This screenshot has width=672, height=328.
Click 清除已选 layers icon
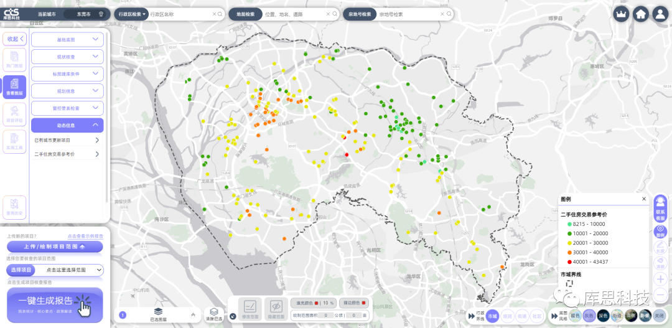click(214, 315)
